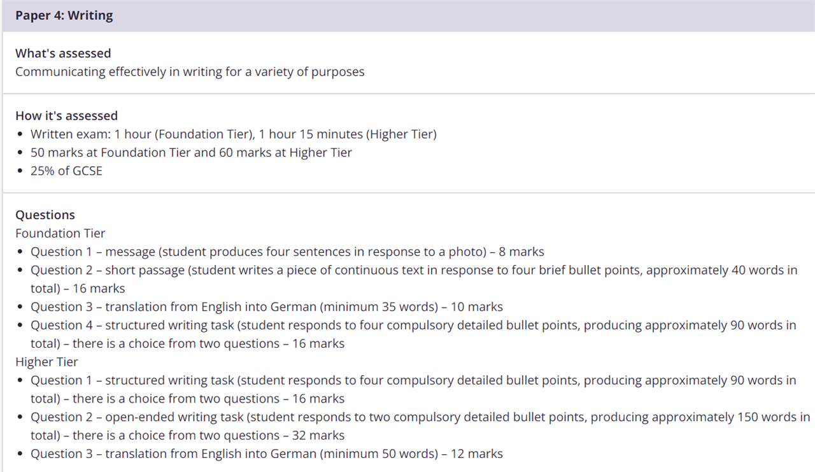Click Foundation Question 2 short passage item
The height and width of the screenshot is (472, 815).
click(x=414, y=279)
